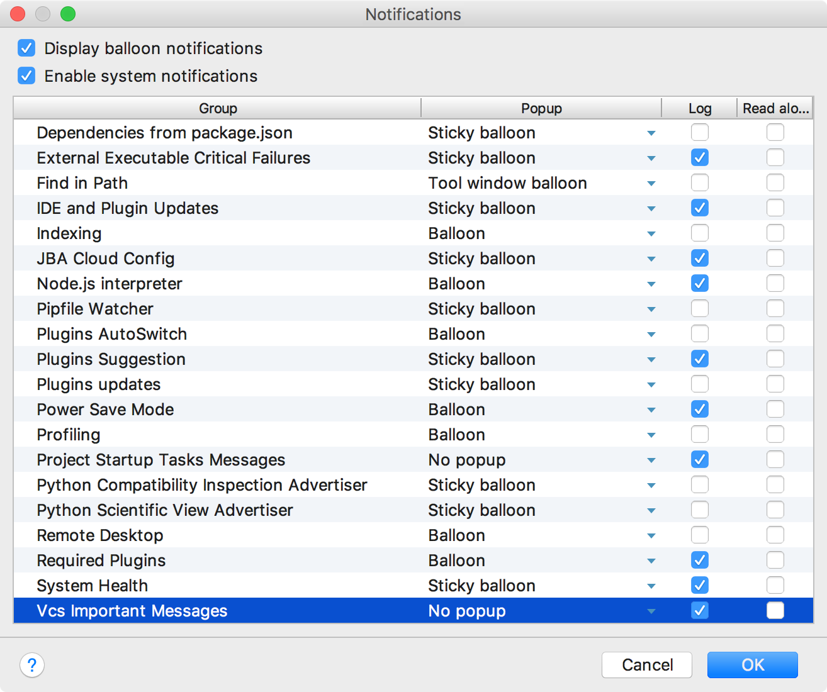The image size is (827, 692).
Task: Open the popup dropdown for Plugins Suggestion
Action: click(651, 359)
